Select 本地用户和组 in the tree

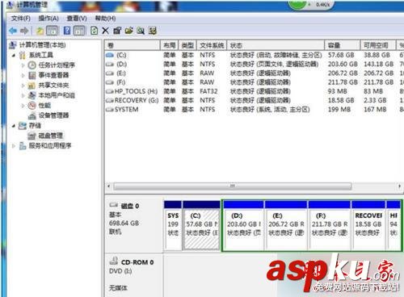57,95
